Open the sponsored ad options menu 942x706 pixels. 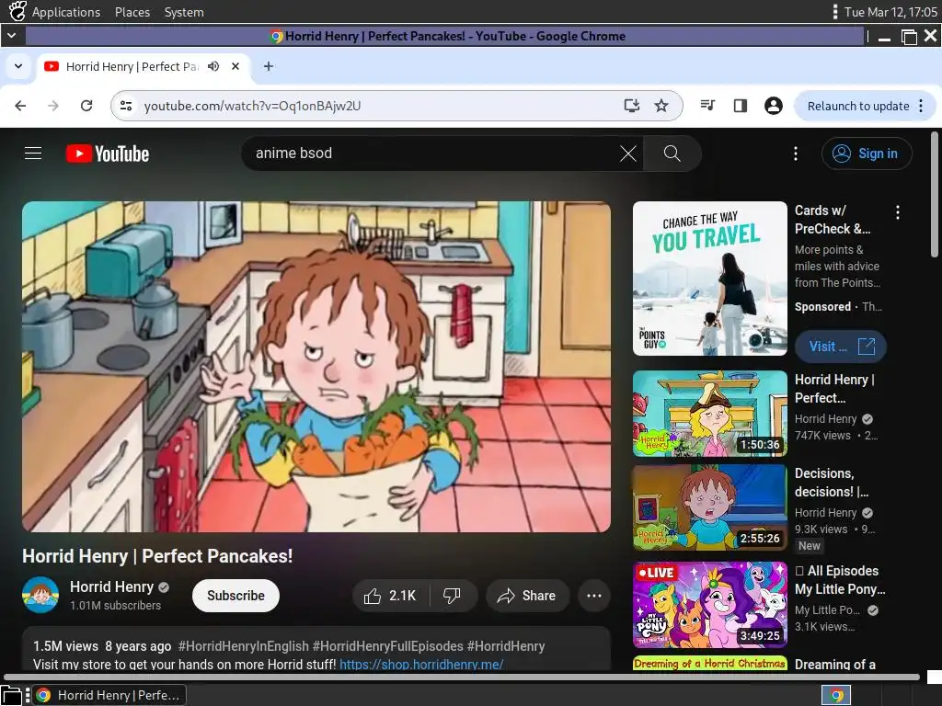point(898,212)
